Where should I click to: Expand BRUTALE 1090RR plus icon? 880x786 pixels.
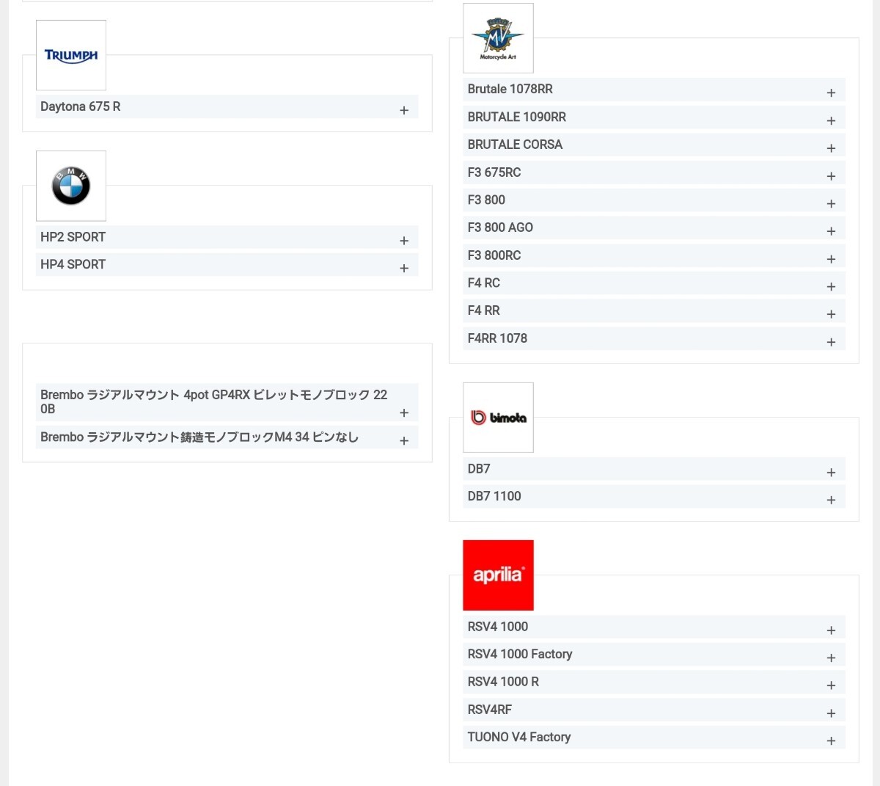(831, 120)
